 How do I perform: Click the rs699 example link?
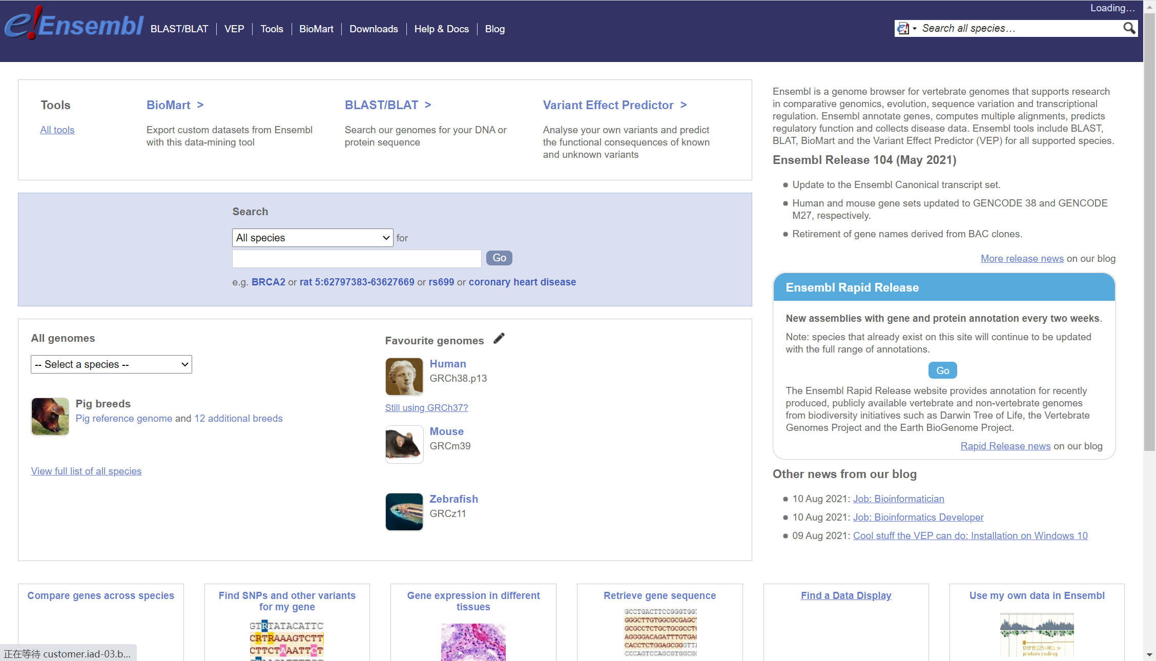[x=442, y=282]
